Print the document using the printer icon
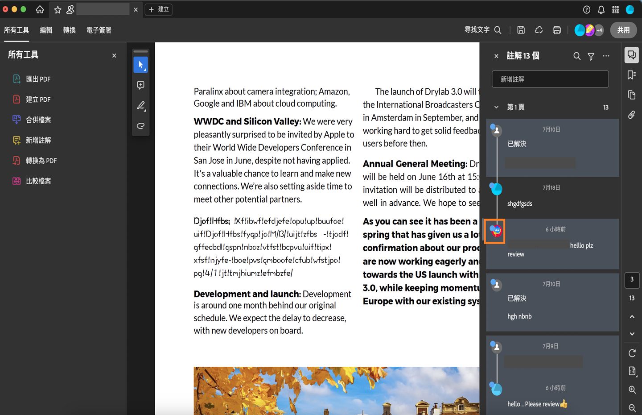The image size is (642, 415). (x=556, y=30)
